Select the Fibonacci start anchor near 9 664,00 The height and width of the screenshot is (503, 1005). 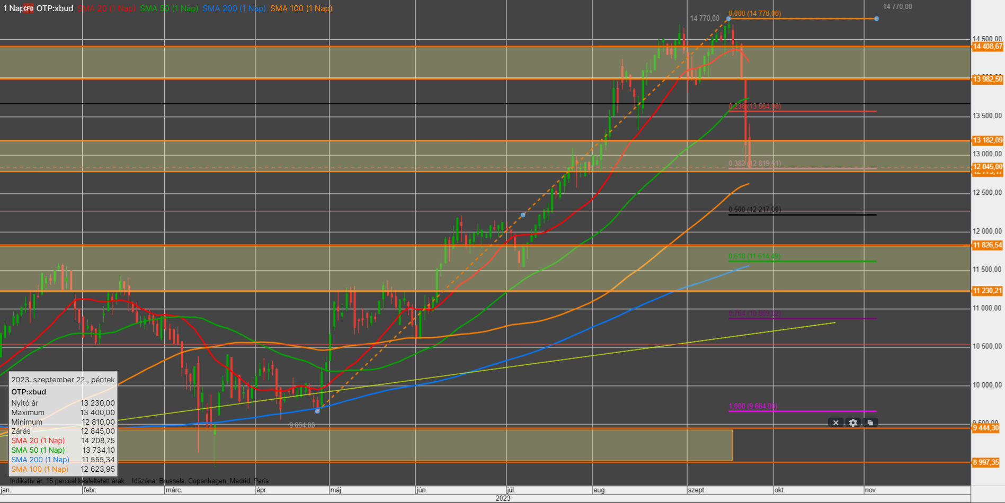point(317,411)
